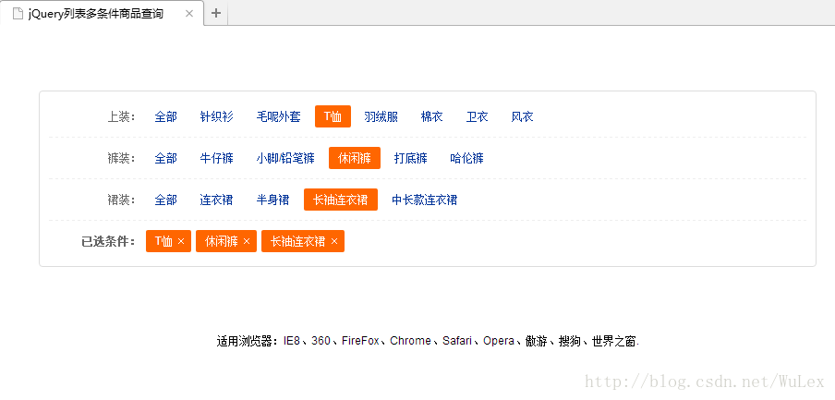This screenshot has width=835, height=400.
Task: Click the highlighted 长袖连衣裙 filter in 裙装
Action: pyautogui.click(x=341, y=200)
